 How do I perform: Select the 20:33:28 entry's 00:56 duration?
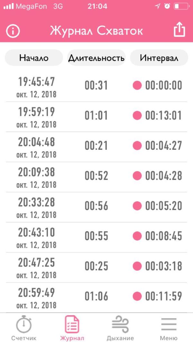click(x=96, y=206)
